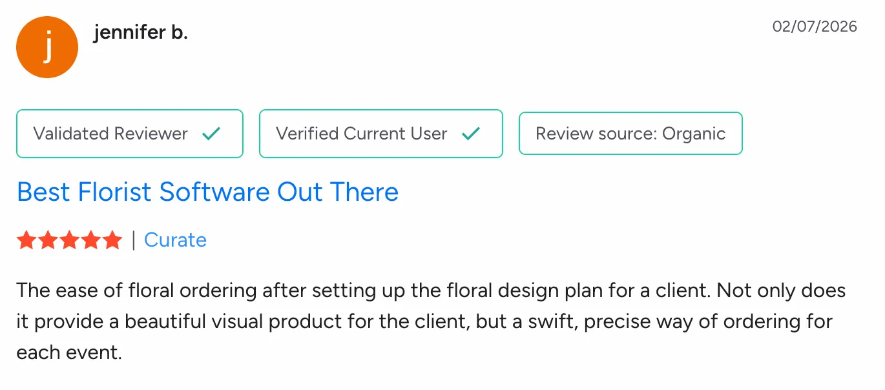Screen dimensions: 885x390
Task: Click the first red star in the rating
Action: click(26, 240)
